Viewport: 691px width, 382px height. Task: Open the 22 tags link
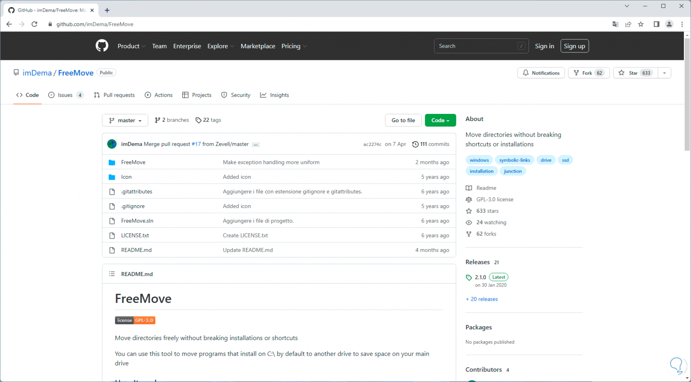(x=209, y=120)
